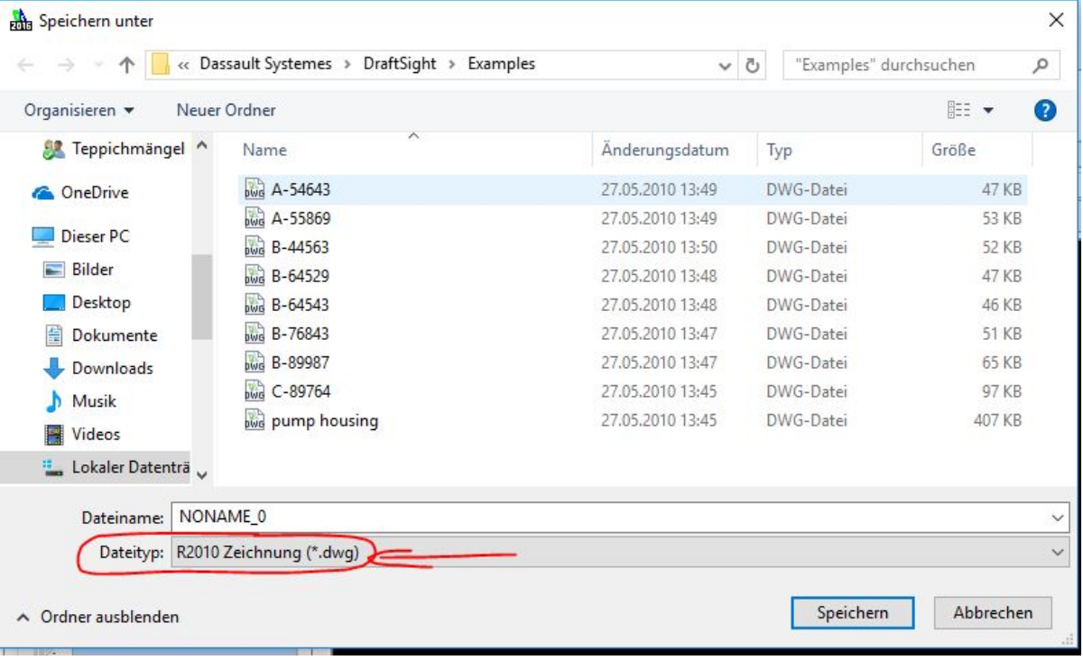Select Dassault Systemes in the breadcrumb
Screen dimensions: 1083x660
pos(265,64)
